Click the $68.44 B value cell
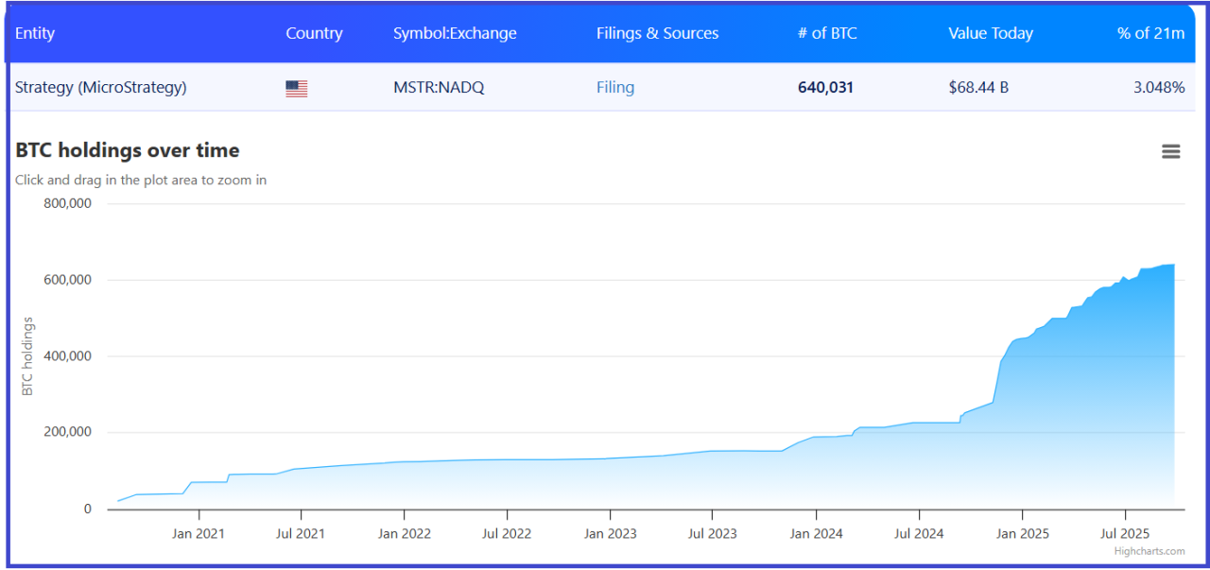Image resolution: width=1210 pixels, height=570 pixels. (x=977, y=88)
